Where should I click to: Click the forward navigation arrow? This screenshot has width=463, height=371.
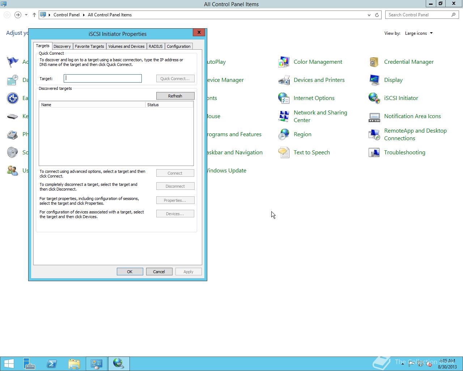pos(18,15)
